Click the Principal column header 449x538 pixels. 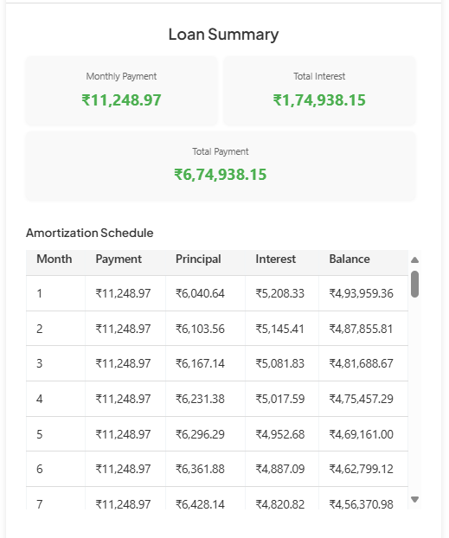[x=198, y=259]
